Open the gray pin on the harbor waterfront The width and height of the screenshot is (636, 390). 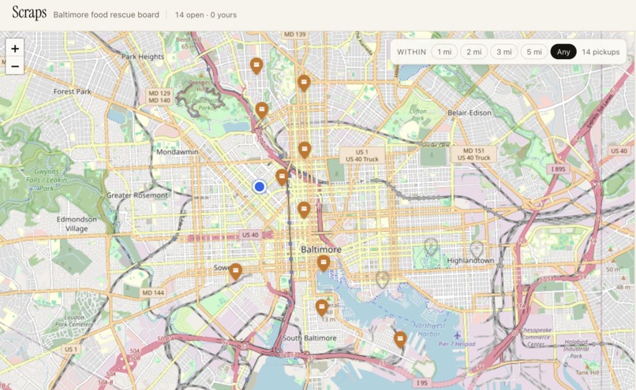click(382, 280)
